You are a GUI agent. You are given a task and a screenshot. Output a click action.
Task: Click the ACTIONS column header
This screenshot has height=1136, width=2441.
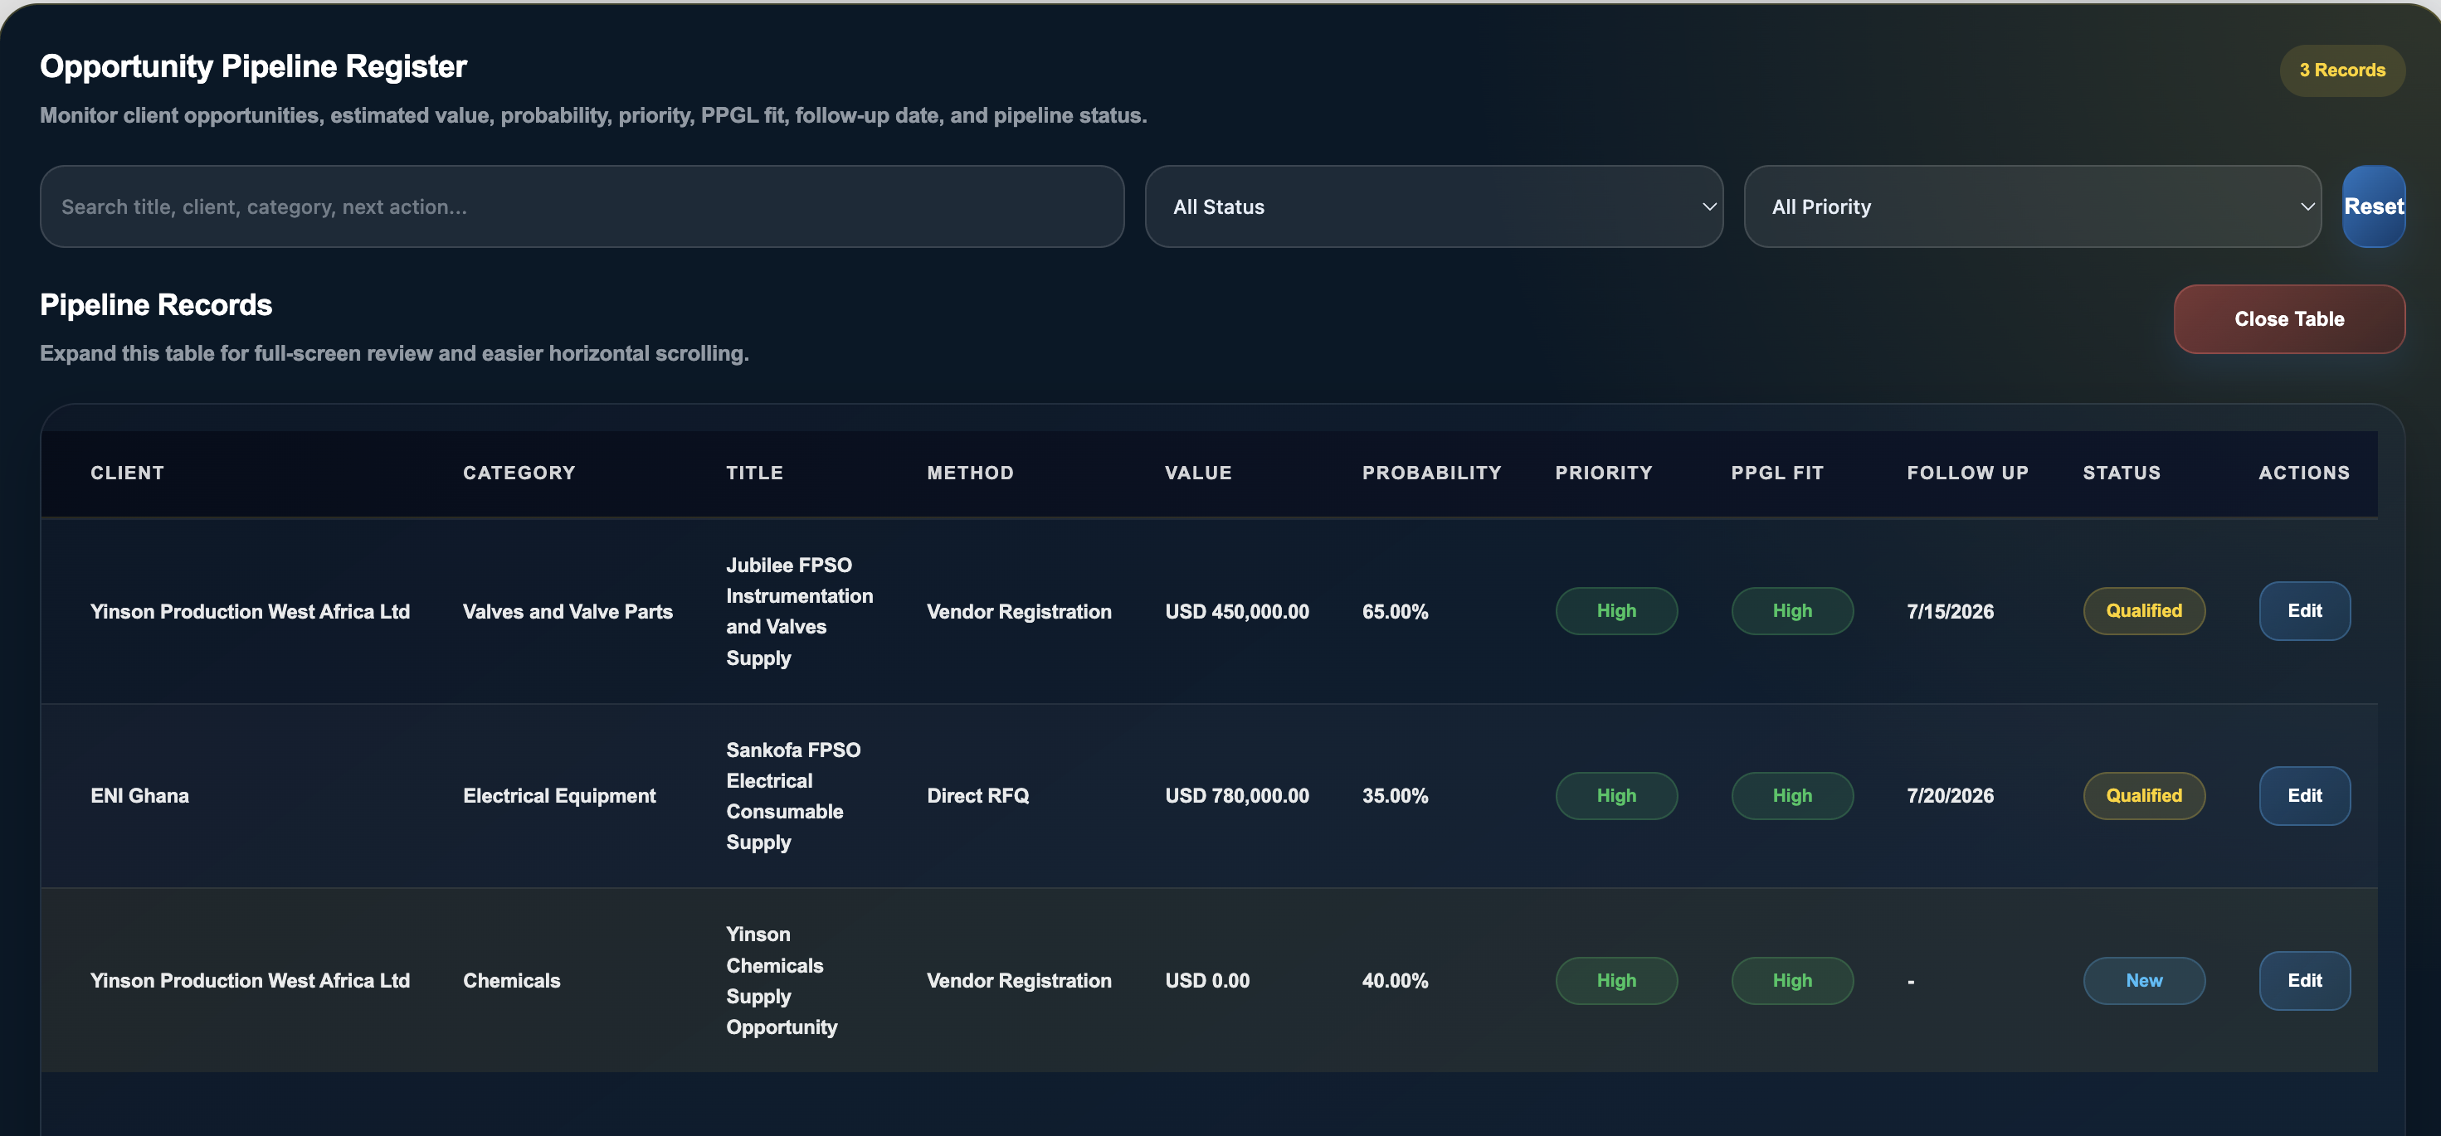pos(2305,473)
